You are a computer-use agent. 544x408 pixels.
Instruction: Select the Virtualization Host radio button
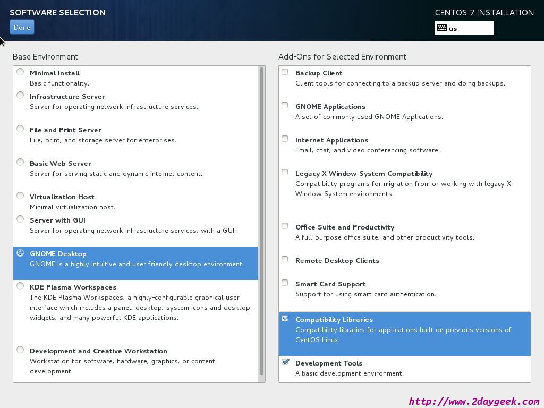(x=21, y=195)
